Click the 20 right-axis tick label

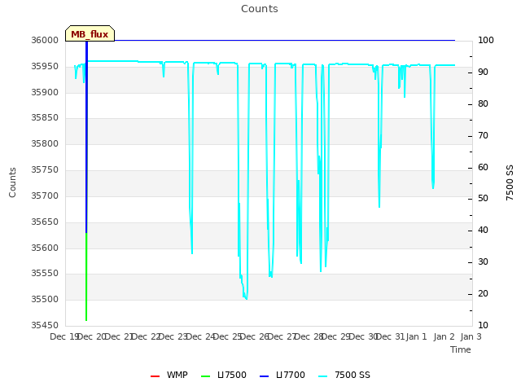[483, 293]
